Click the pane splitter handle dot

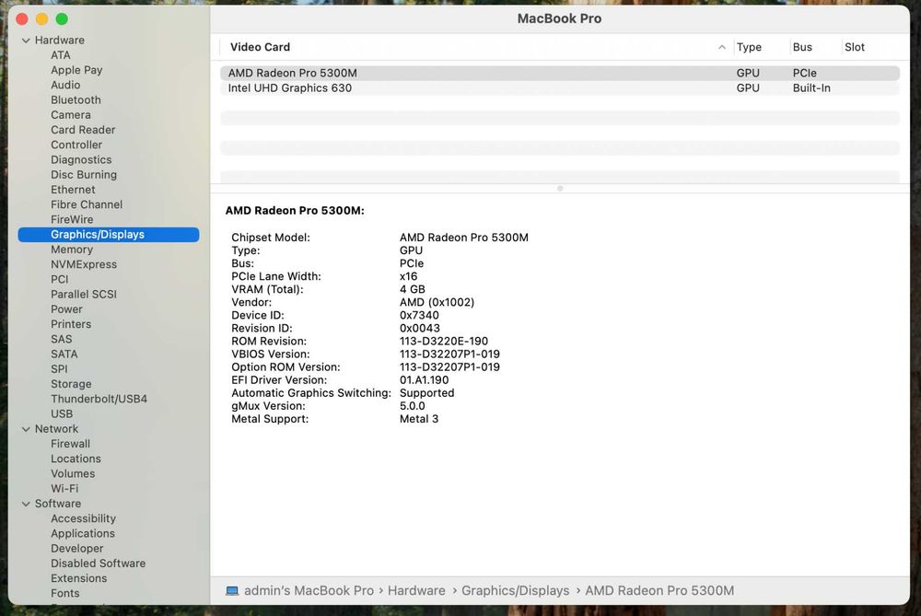point(560,189)
